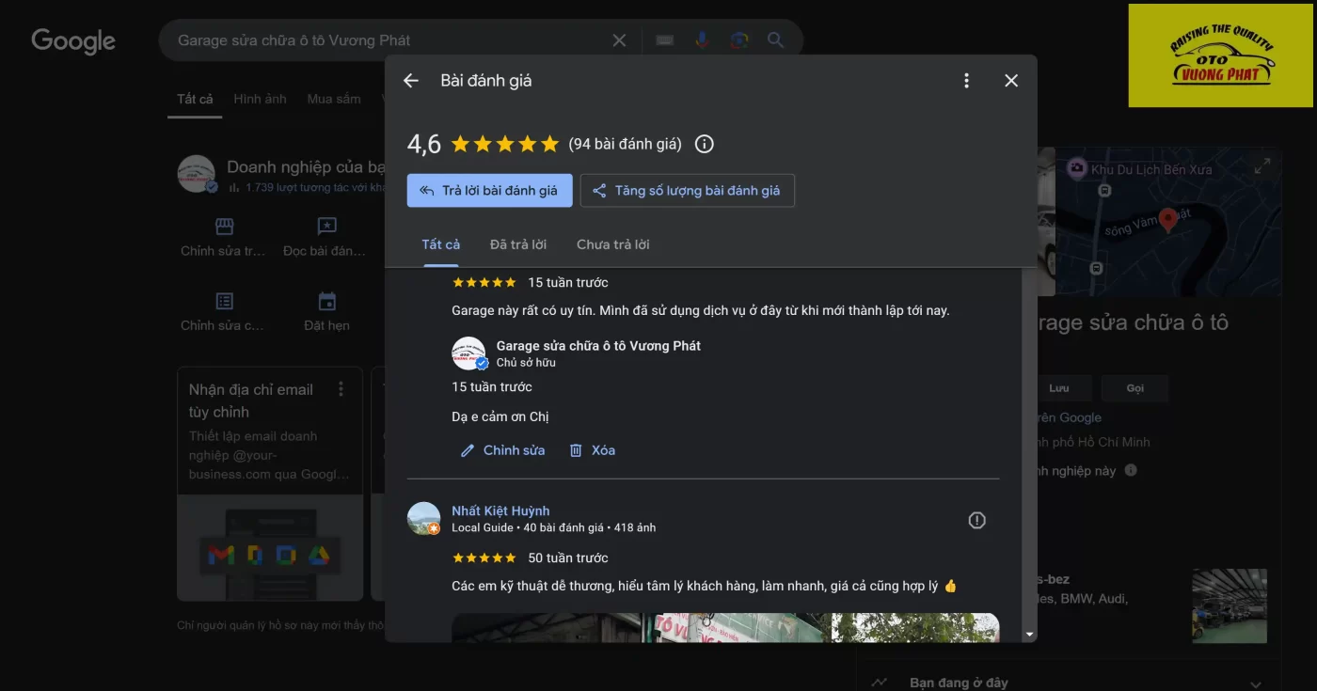Click the magnifier search icon

775,40
